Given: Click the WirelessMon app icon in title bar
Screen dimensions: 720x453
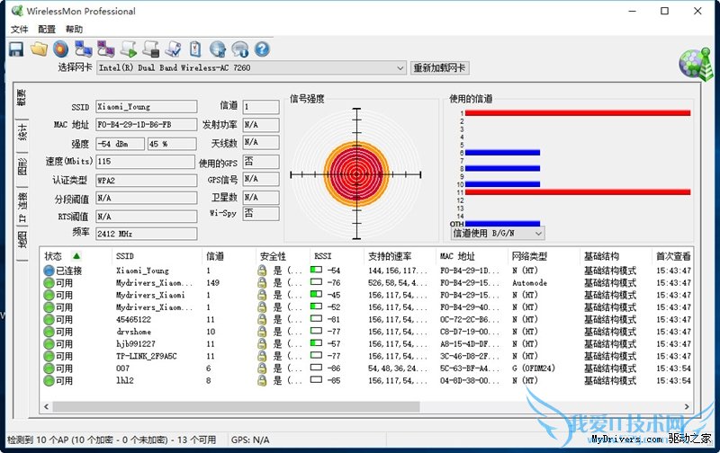Looking at the screenshot, I should pos(17,11).
